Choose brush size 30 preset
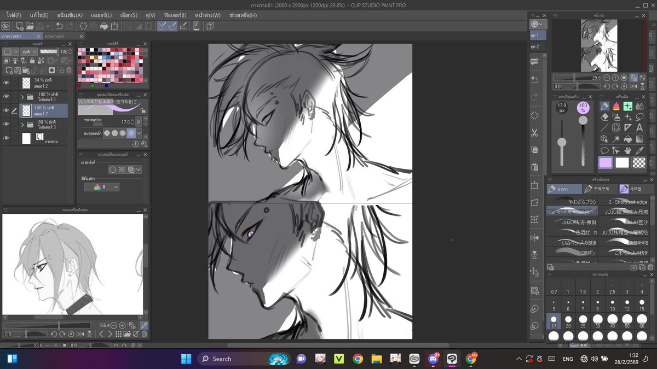Viewport: 657px width, 369px height. coord(597,321)
